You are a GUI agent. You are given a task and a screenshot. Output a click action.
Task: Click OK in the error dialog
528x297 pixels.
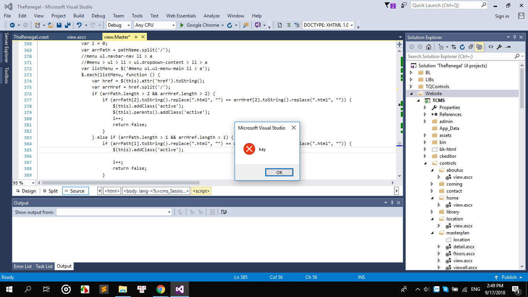(279, 172)
